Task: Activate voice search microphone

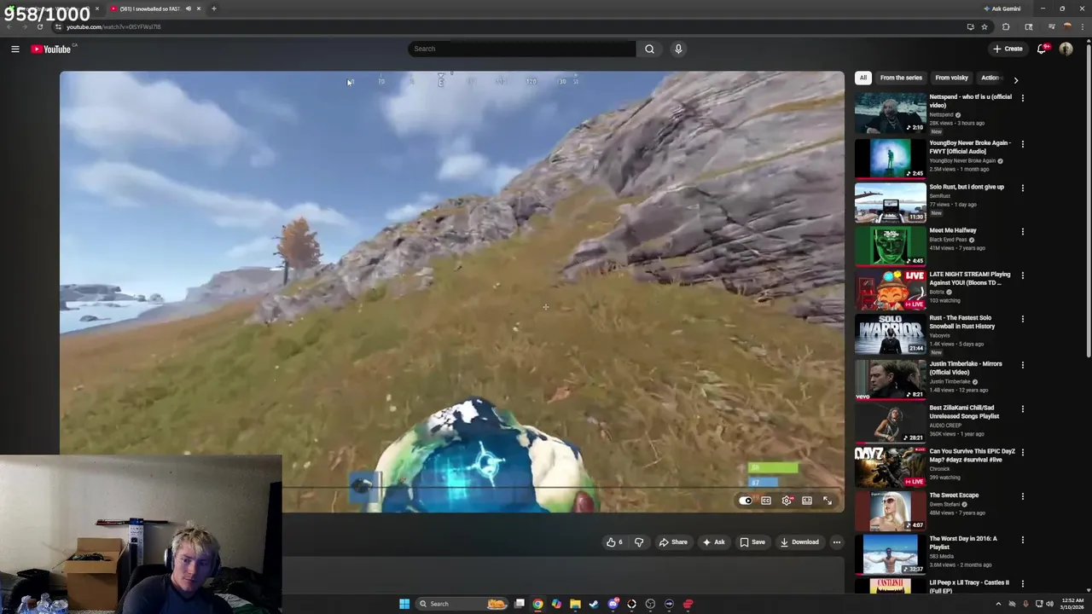Action: pos(678,49)
